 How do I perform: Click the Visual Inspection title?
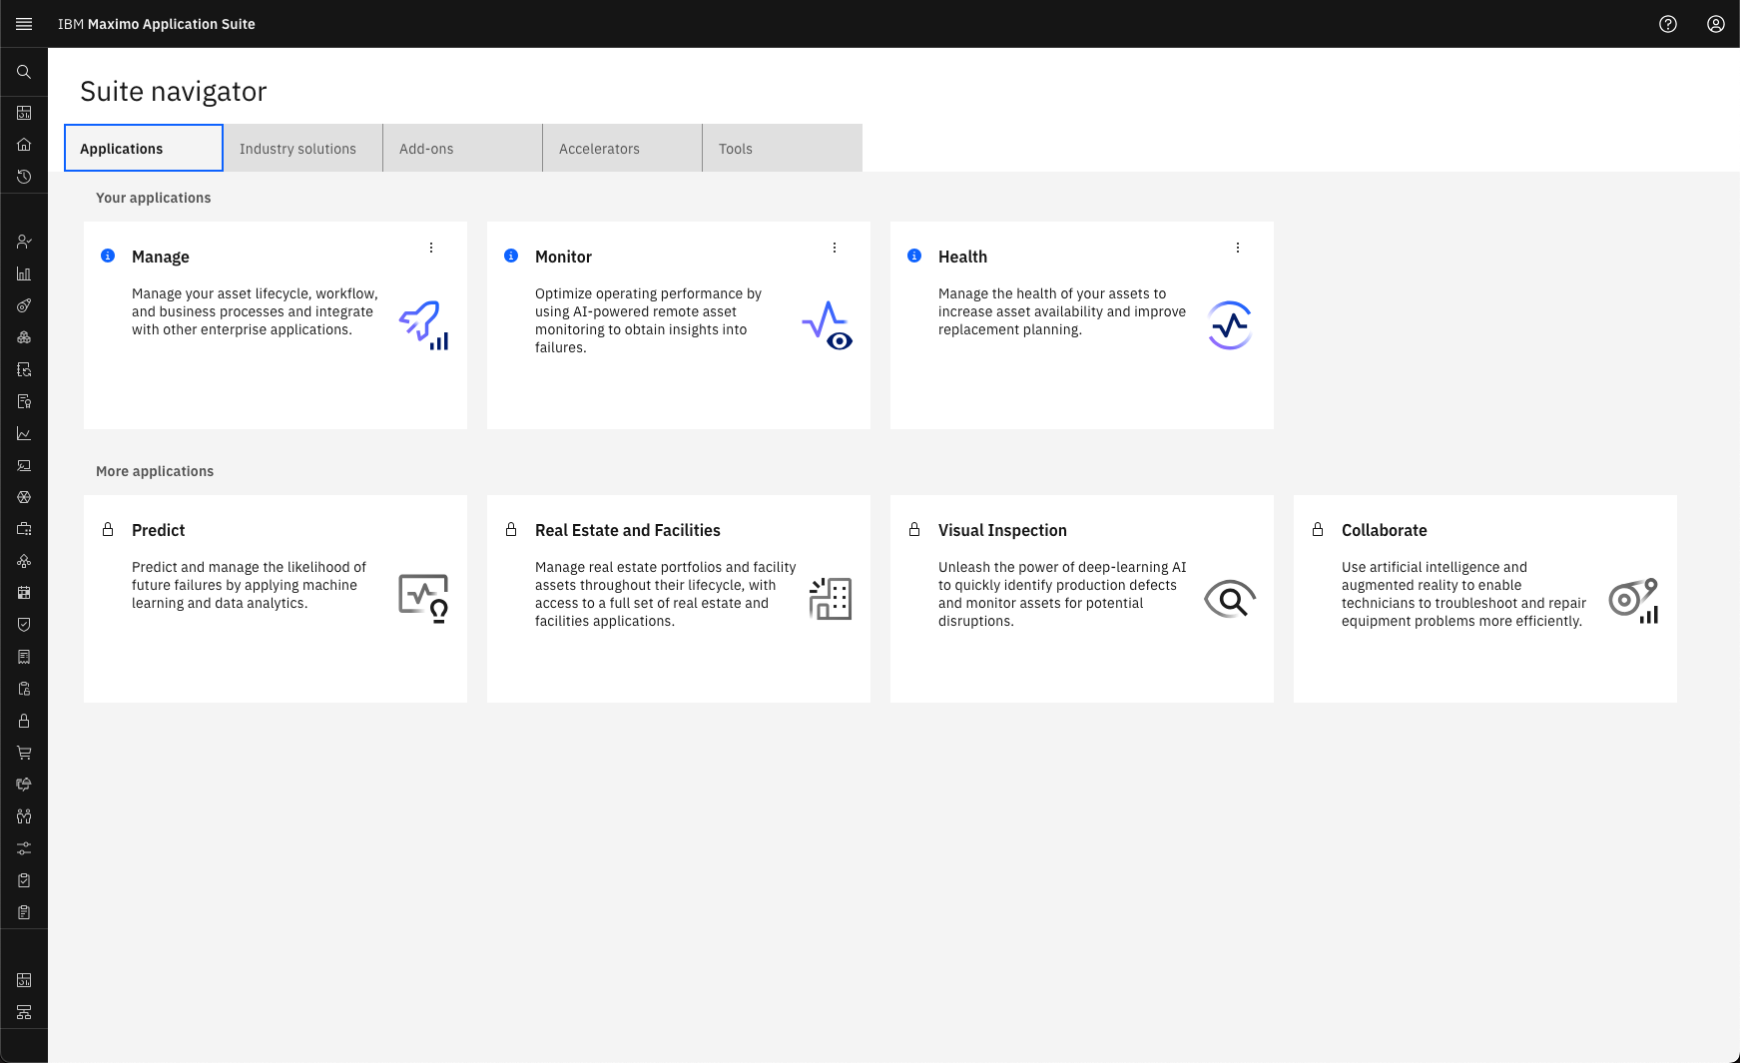tap(1002, 530)
